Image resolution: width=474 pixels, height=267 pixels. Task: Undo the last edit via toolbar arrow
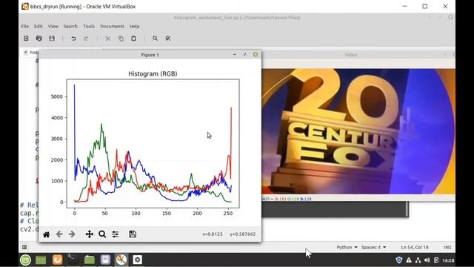pyautogui.click(x=73, y=39)
